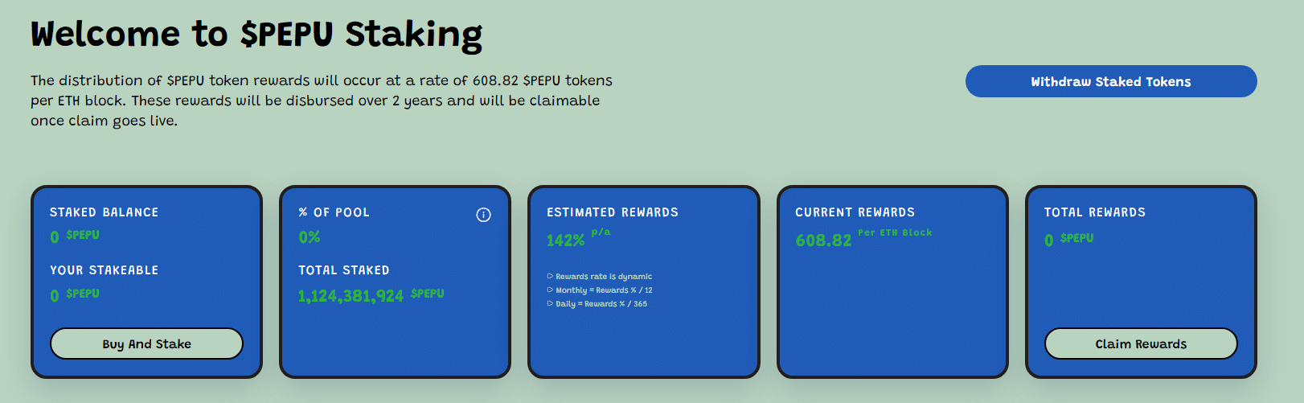
Task: Click the 'Daily = Rewards % / 365' note
Action: tap(601, 304)
